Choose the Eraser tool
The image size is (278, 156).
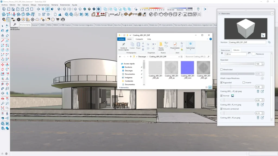(7, 31)
